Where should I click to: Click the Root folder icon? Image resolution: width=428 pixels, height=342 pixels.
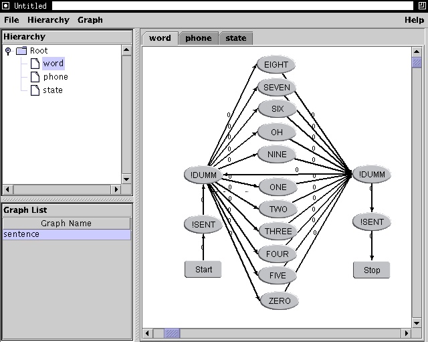(x=21, y=51)
